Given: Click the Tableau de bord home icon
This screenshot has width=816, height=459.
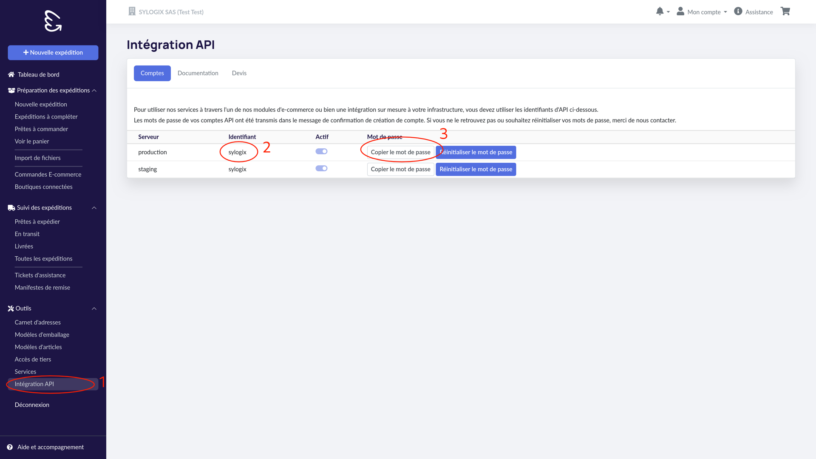Looking at the screenshot, I should tap(11, 74).
